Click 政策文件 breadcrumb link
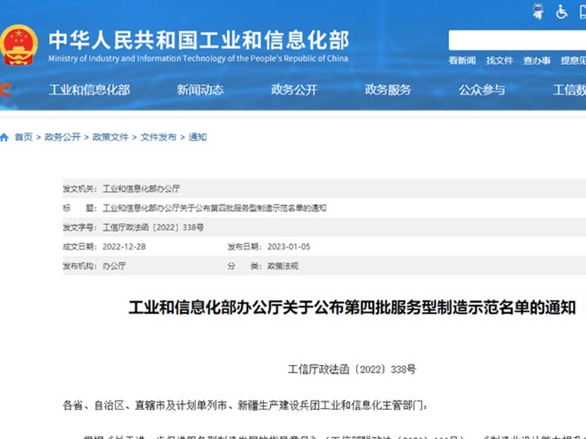 pyautogui.click(x=110, y=137)
